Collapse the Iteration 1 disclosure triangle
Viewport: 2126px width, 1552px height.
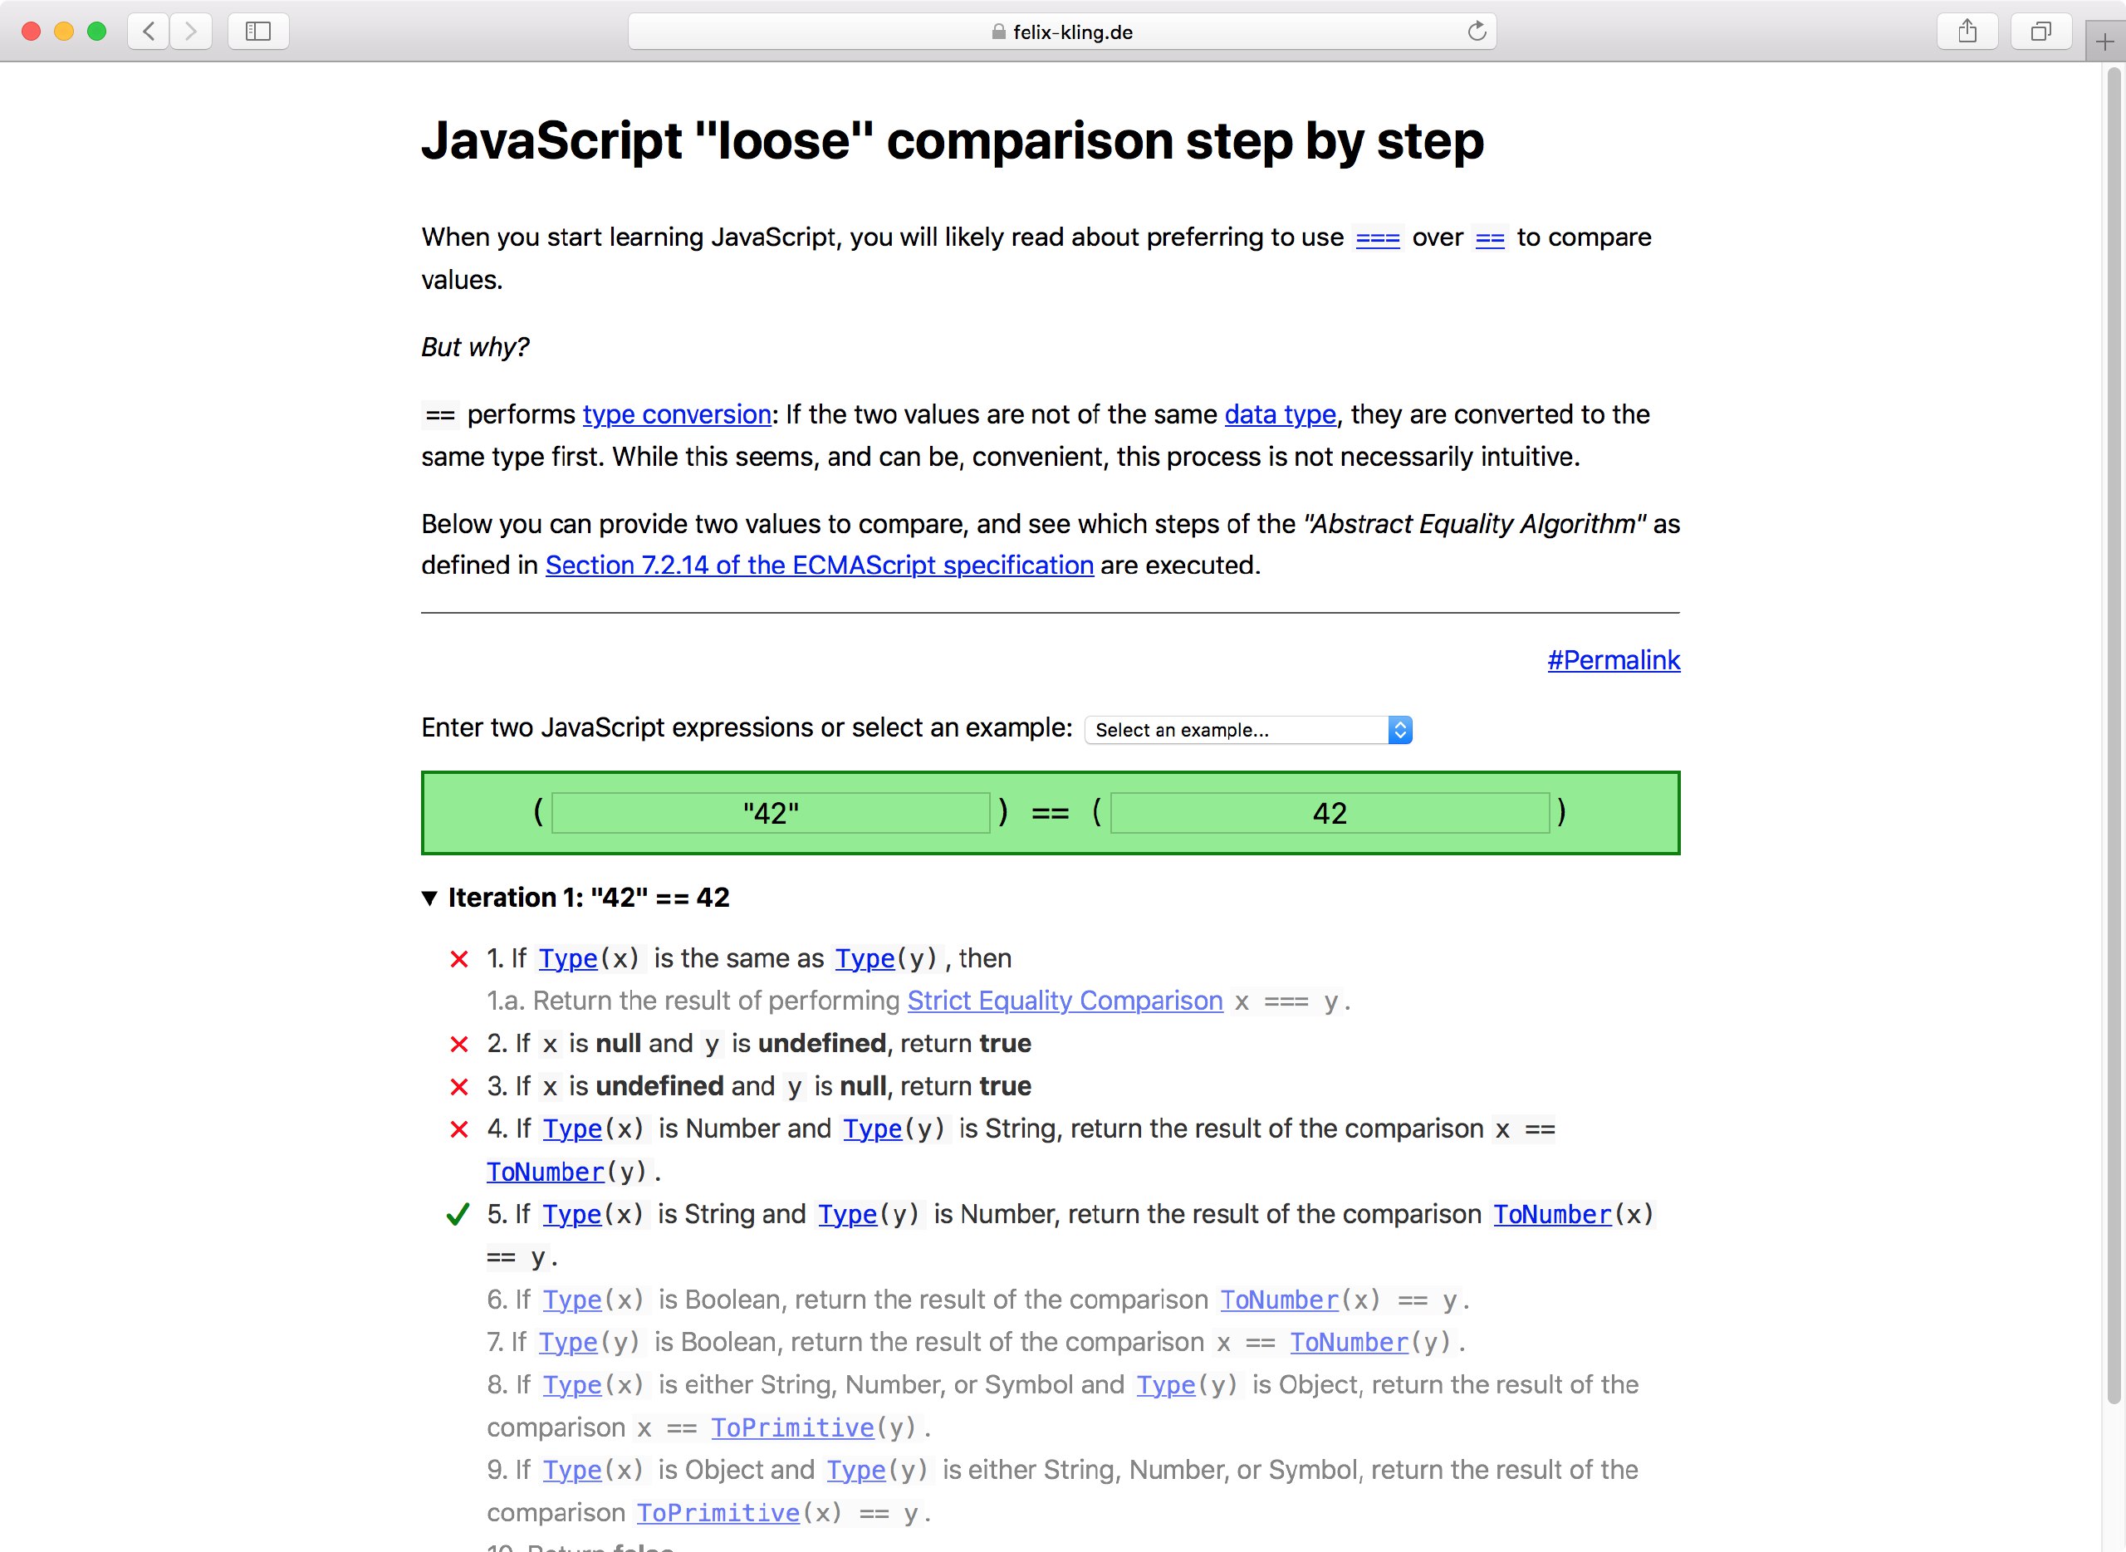429,898
